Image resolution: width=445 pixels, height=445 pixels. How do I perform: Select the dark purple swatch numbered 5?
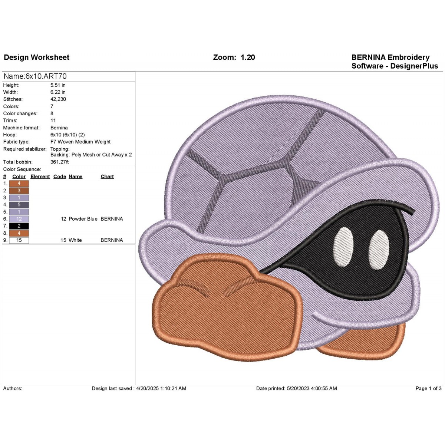[x=19, y=205]
